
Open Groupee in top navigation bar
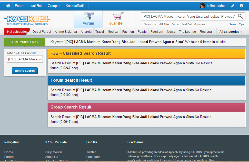54,6
